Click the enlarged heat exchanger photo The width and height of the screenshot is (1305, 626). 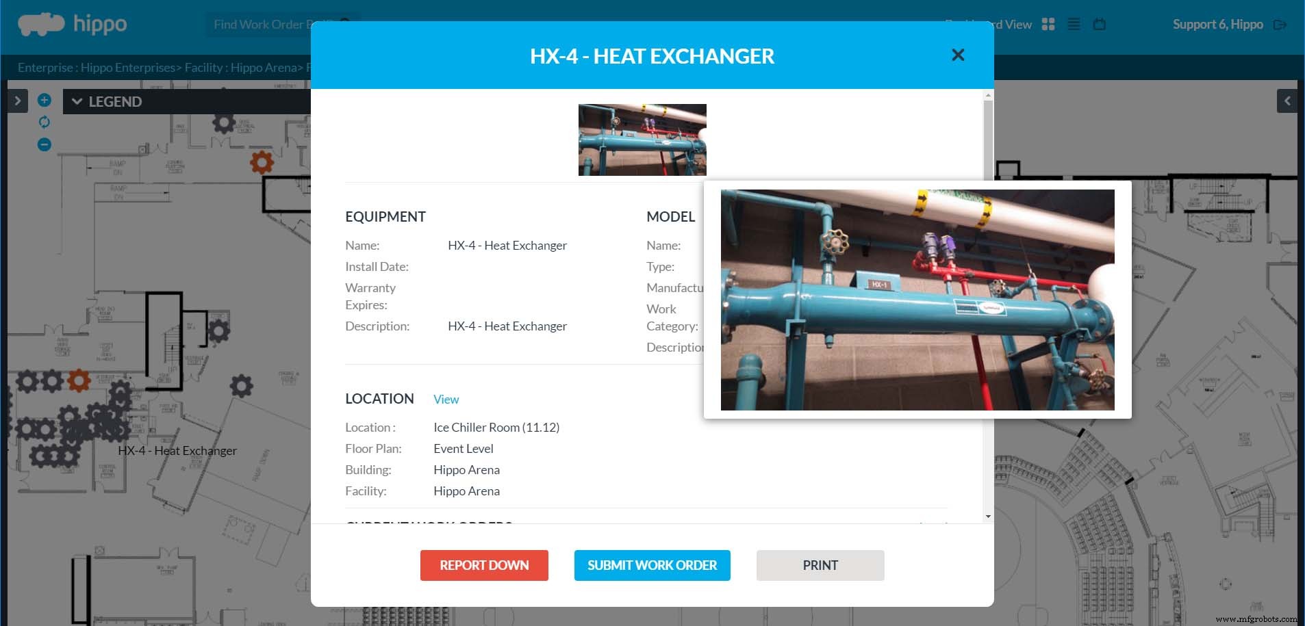917,299
